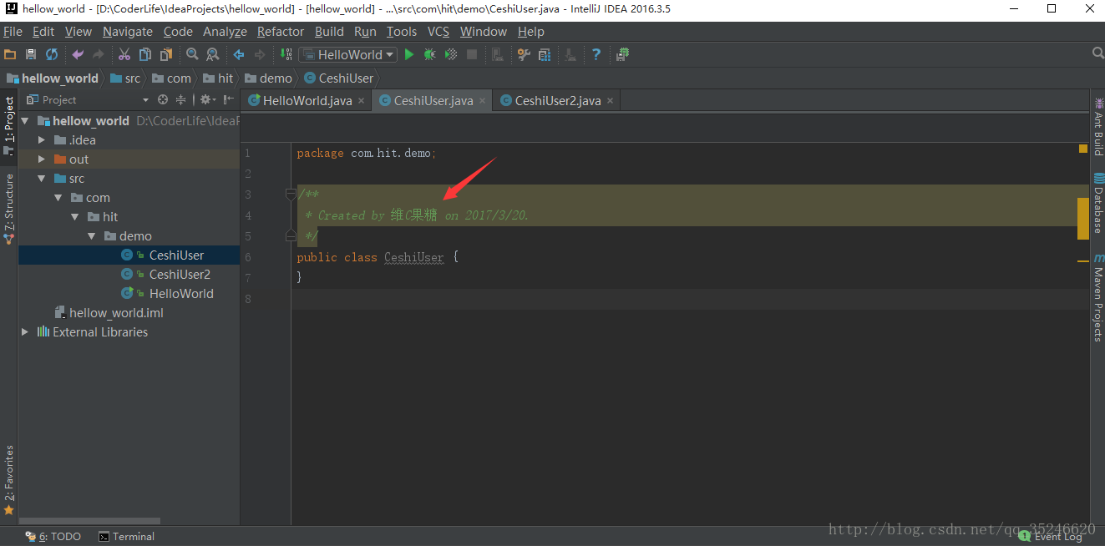Viewport: 1105px width, 546px height.
Task: Click the Cut scissors icon
Action: [x=124, y=54]
